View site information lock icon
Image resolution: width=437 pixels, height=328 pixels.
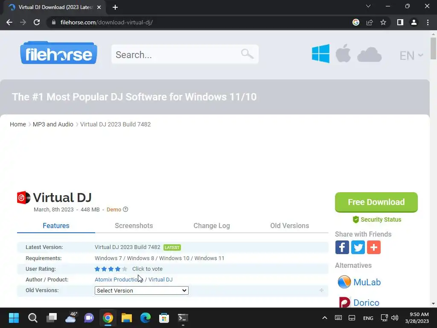(54, 22)
